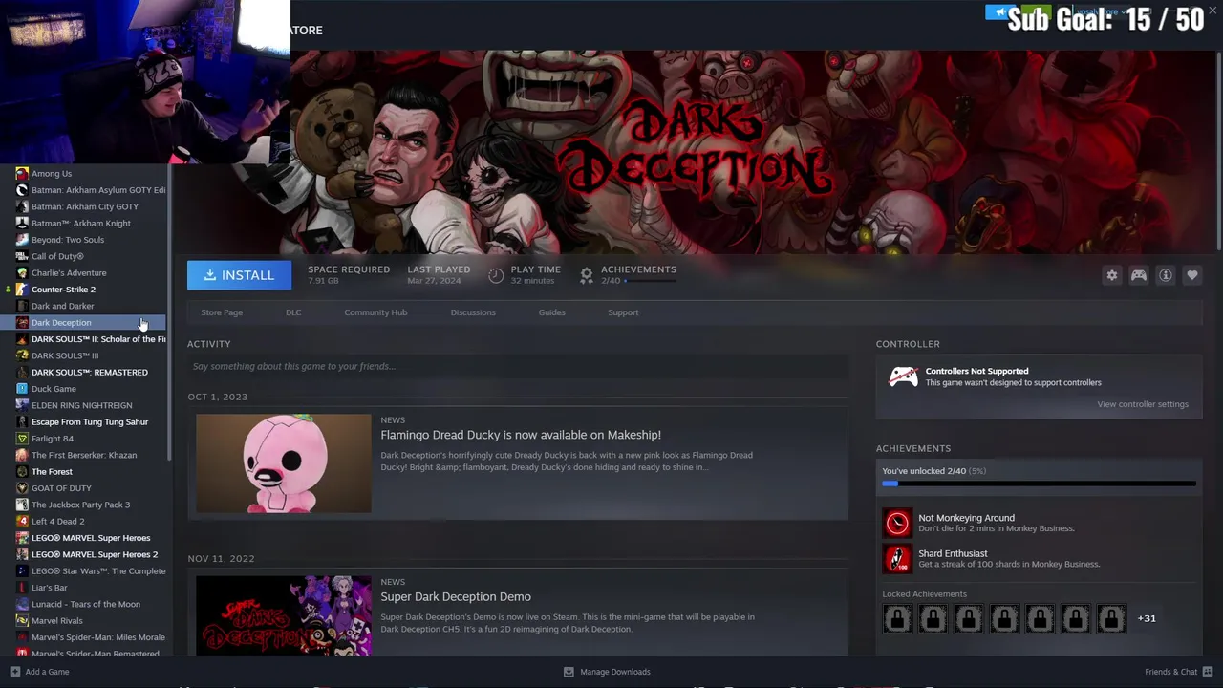The image size is (1223, 688).
Task: Open View controller settings link
Action: pos(1143,404)
